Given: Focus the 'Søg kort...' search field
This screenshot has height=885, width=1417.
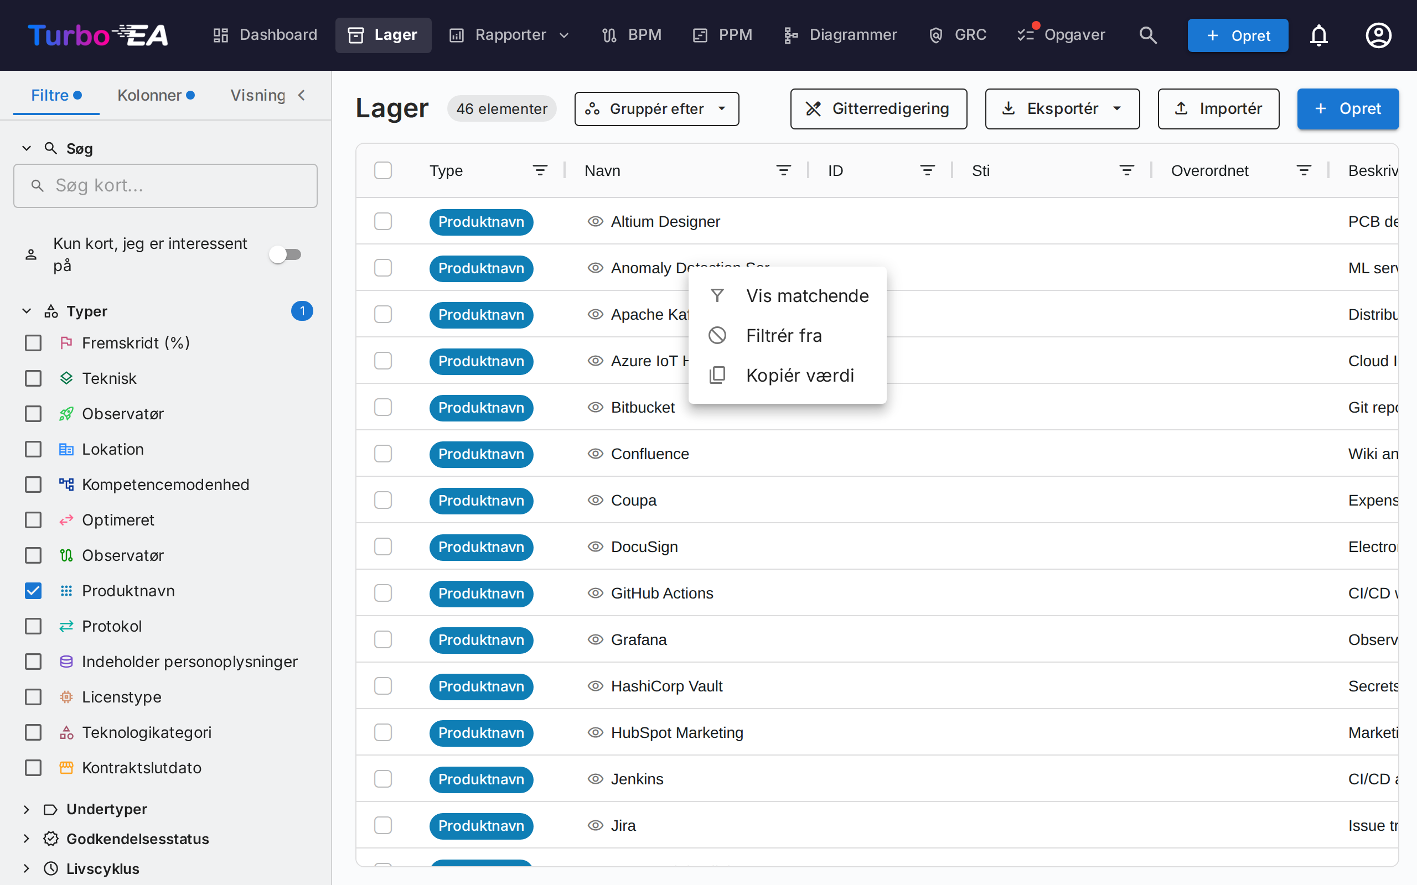Looking at the screenshot, I should click(166, 185).
